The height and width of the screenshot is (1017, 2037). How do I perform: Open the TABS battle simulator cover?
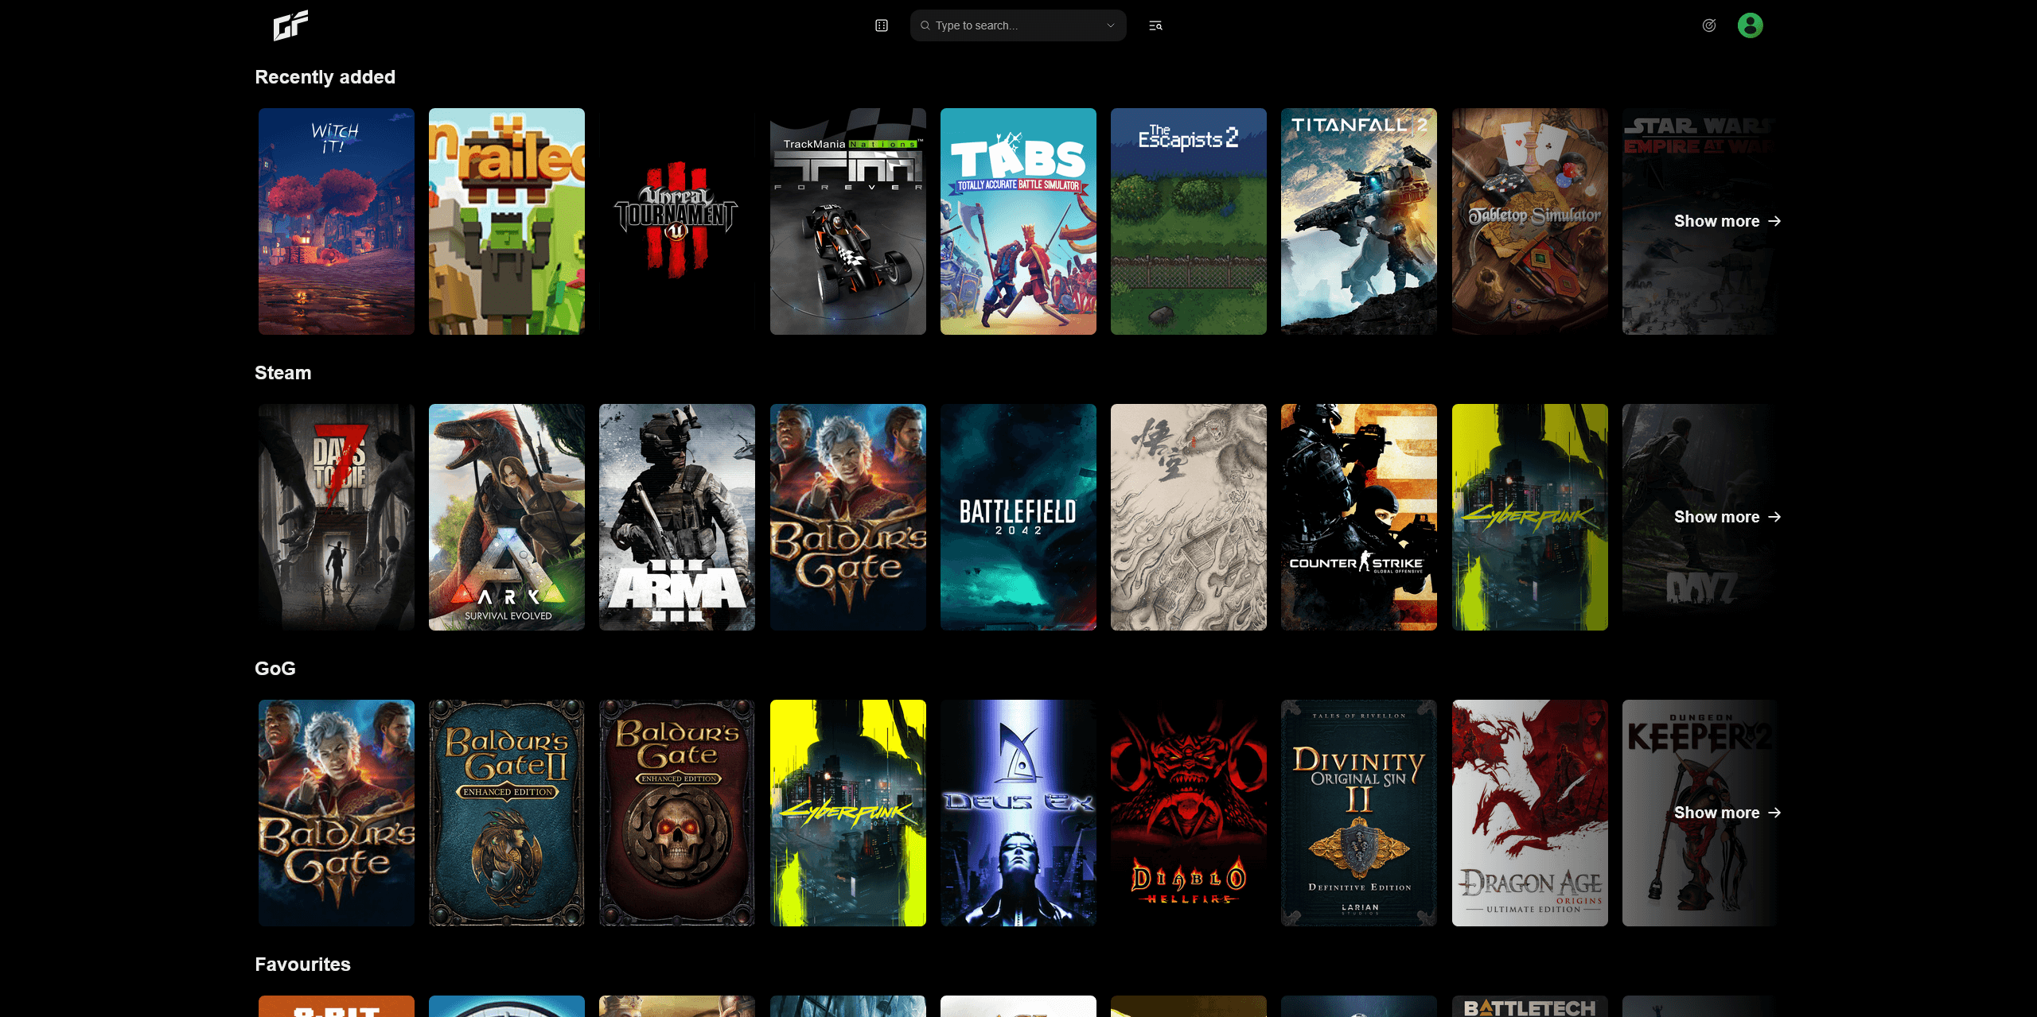[1018, 221]
